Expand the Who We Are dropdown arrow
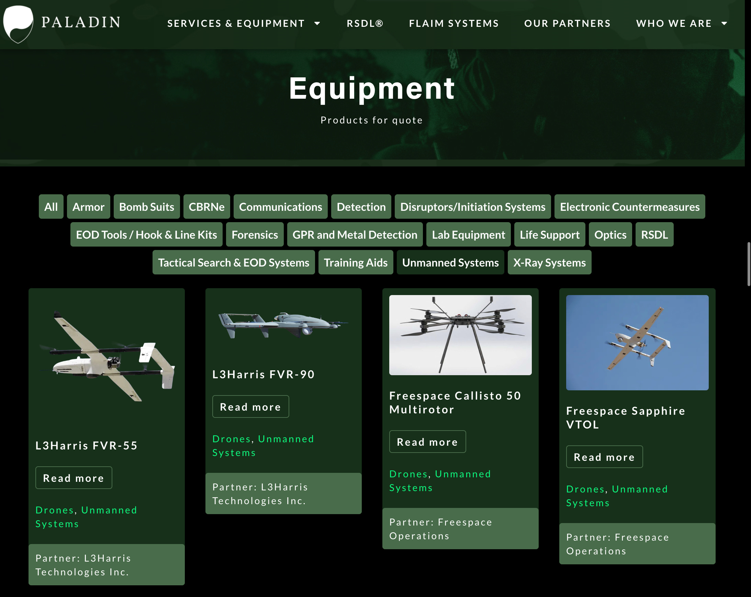 724,24
